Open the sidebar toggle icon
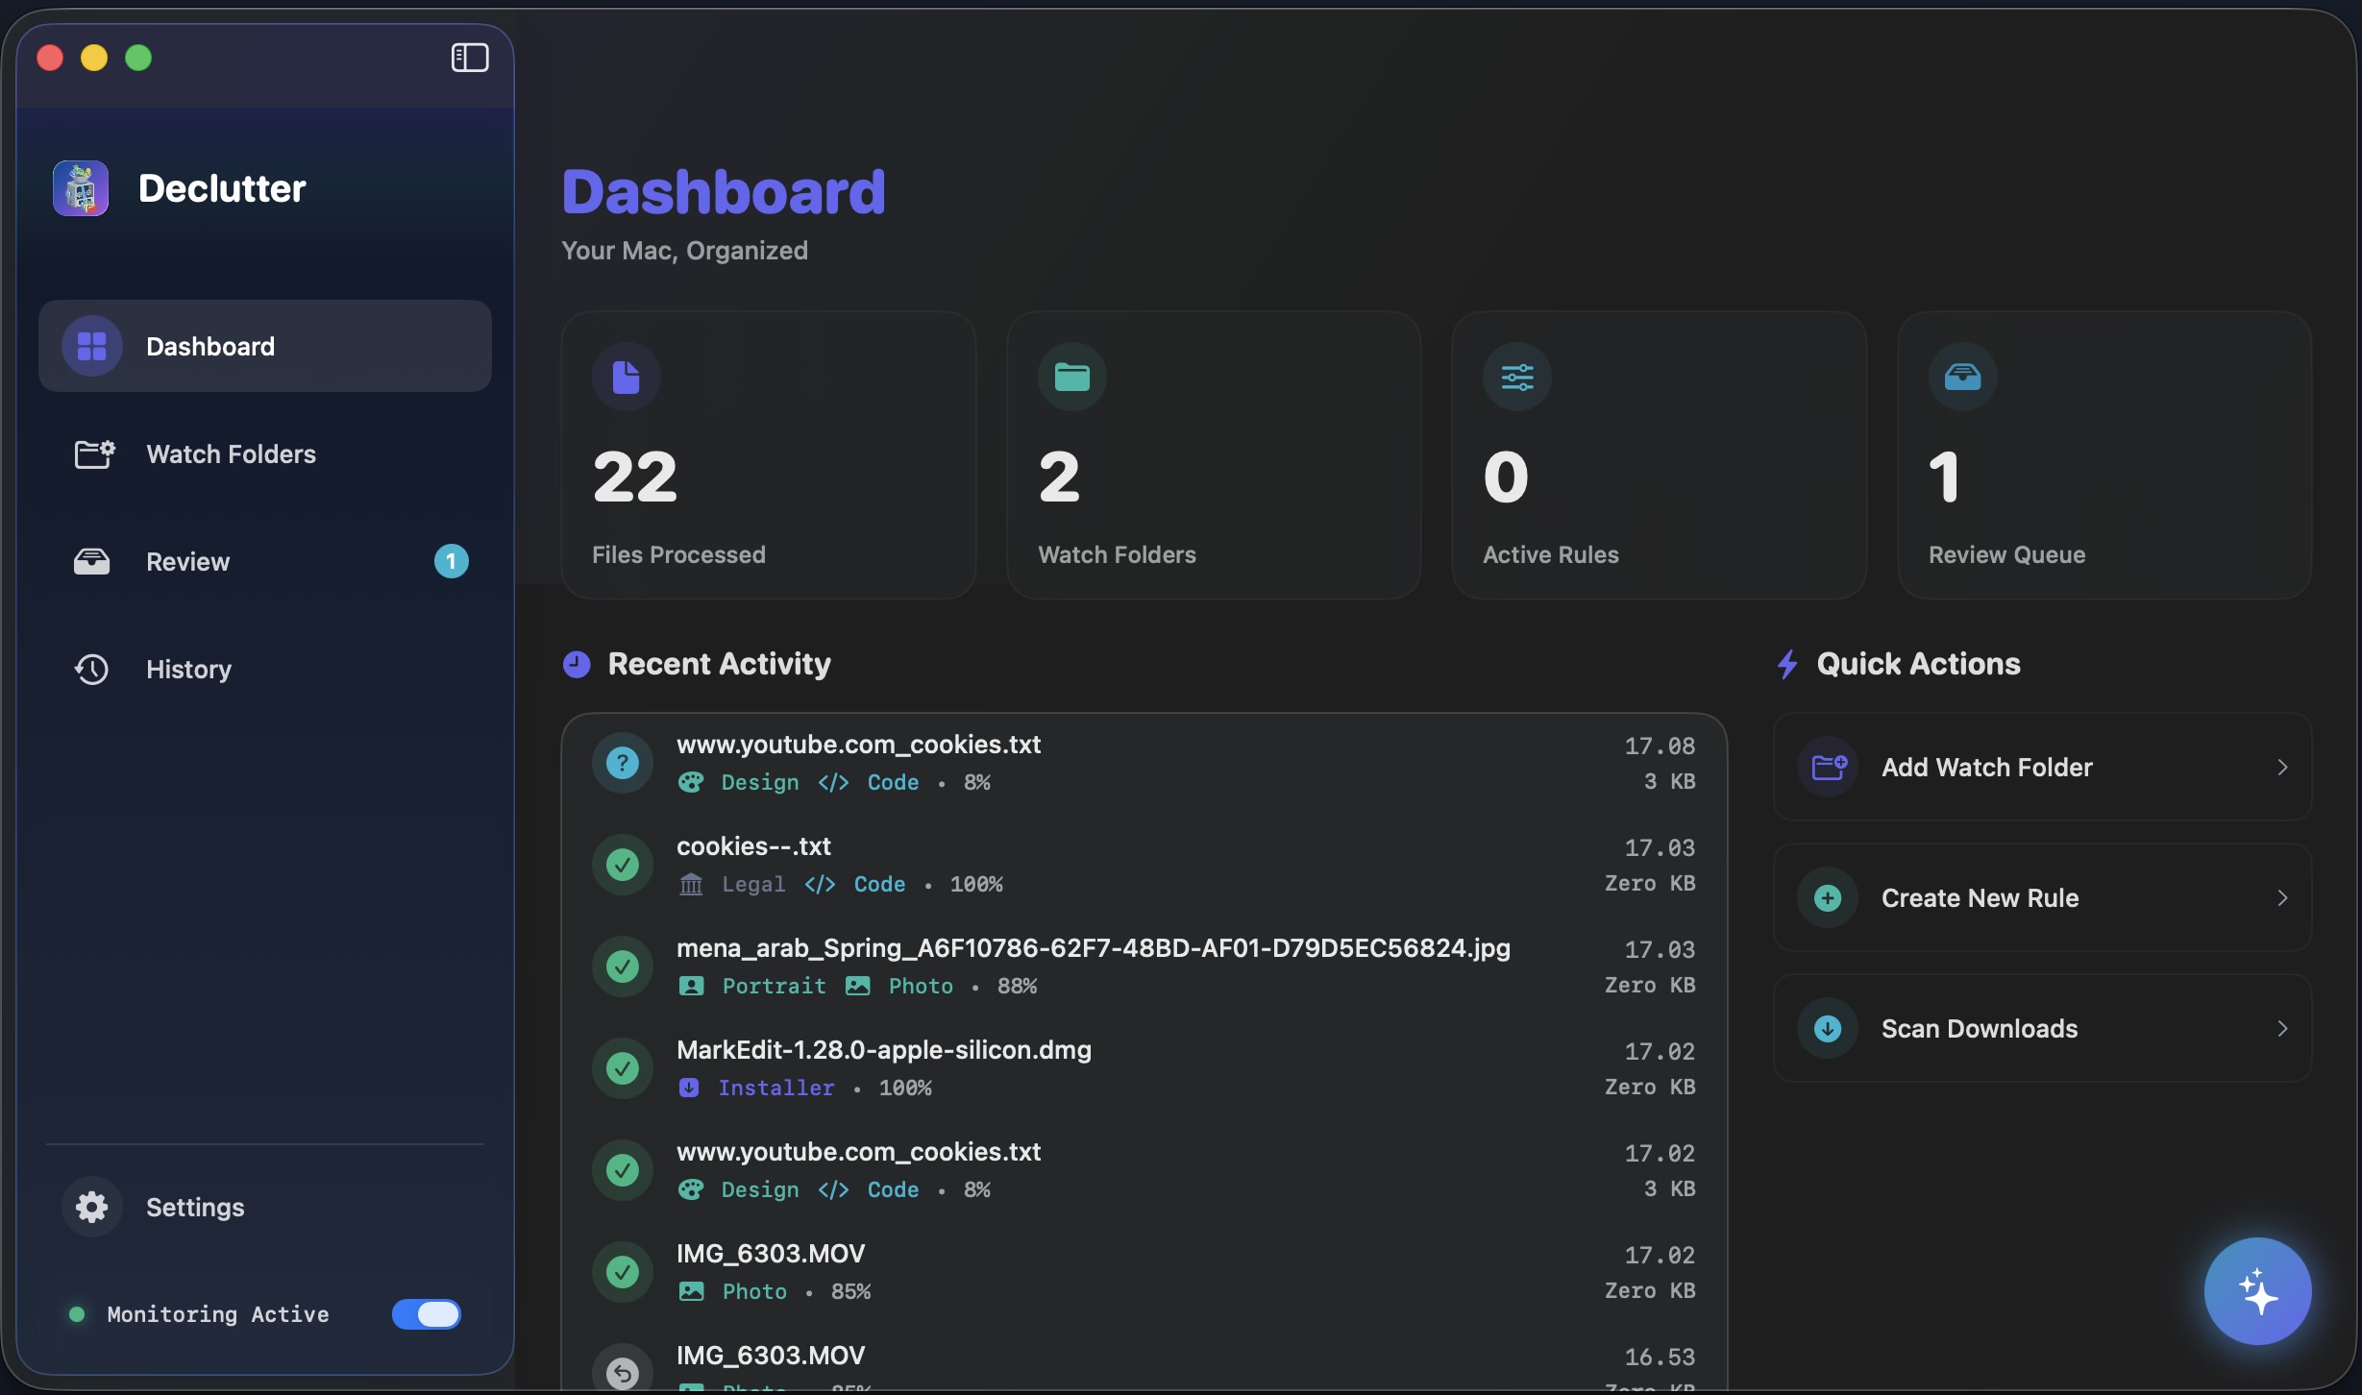2362x1395 pixels. pos(469,58)
